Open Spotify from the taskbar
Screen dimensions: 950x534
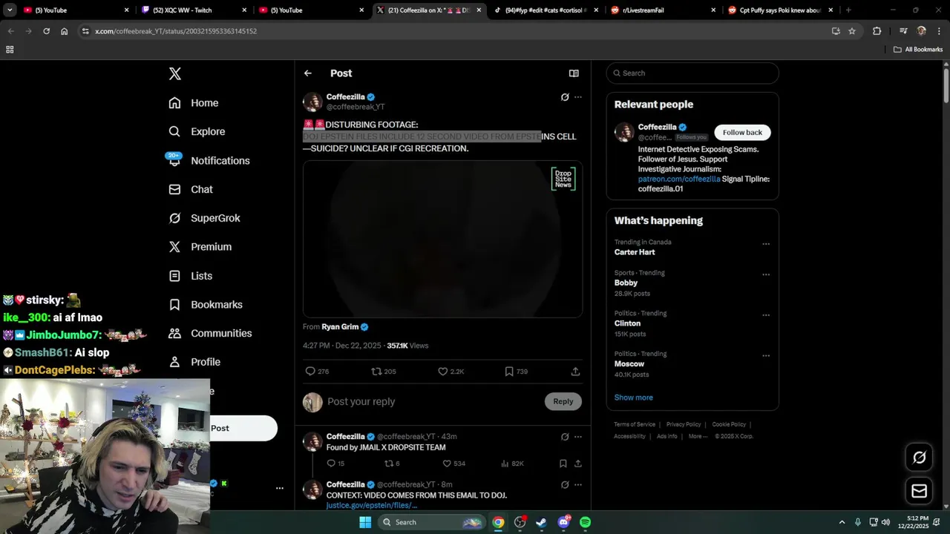tap(585, 522)
